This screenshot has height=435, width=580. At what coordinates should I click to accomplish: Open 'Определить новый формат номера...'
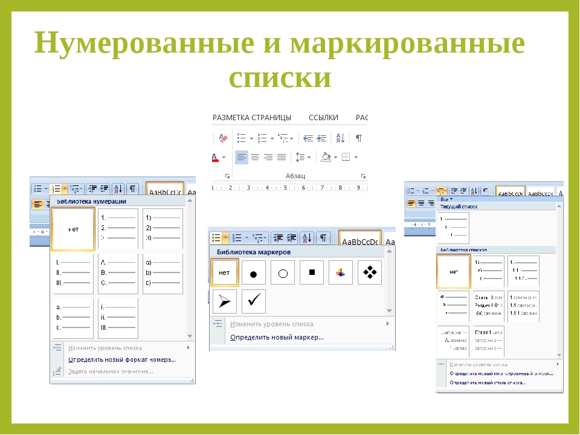[121, 359]
